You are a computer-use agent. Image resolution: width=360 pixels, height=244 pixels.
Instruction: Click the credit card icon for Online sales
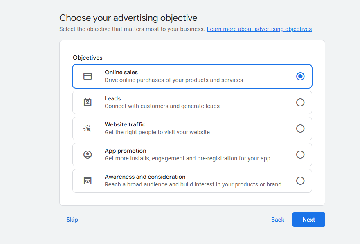pyautogui.click(x=88, y=76)
